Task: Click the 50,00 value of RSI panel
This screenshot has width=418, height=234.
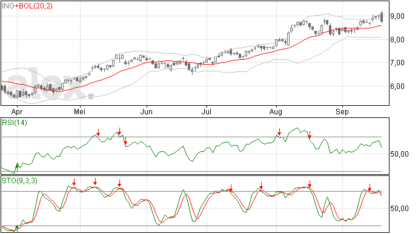Action: [399, 154]
